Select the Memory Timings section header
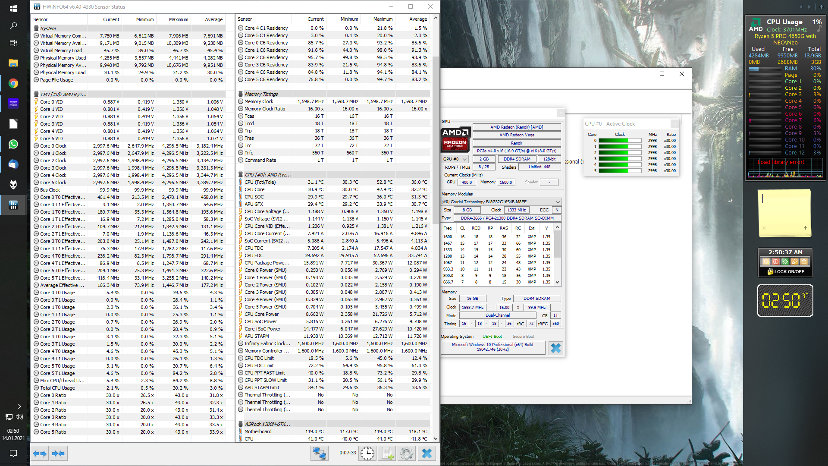The width and height of the screenshot is (828, 466). 261,94
